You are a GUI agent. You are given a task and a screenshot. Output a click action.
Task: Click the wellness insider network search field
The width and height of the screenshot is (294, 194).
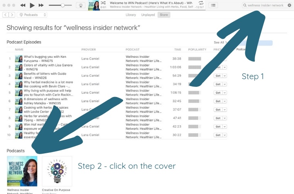267,5
